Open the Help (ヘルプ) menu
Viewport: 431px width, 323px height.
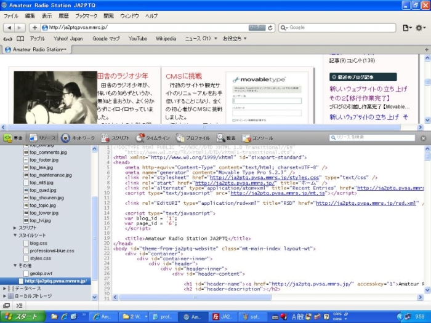[151, 16]
